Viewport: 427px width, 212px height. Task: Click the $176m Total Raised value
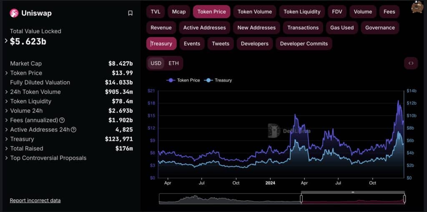pyautogui.click(x=124, y=149)
